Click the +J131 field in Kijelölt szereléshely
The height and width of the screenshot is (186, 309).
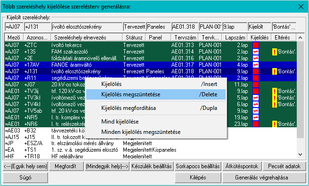click(37, 27)
